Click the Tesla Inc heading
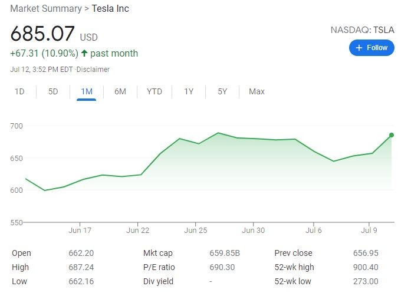 (x=110, y=9)
